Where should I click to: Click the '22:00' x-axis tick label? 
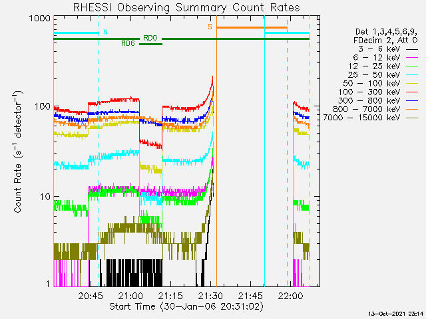(x=290, y=296)
